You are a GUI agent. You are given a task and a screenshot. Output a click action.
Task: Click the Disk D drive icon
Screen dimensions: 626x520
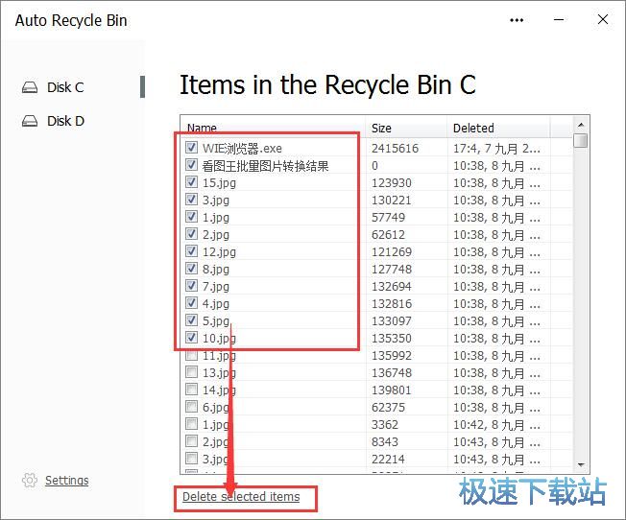[x=30, y=121]
